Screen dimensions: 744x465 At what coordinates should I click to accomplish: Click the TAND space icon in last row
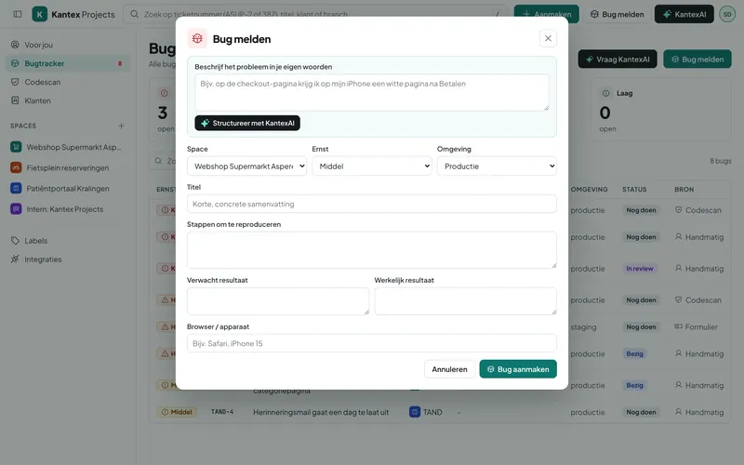(415, 412)
